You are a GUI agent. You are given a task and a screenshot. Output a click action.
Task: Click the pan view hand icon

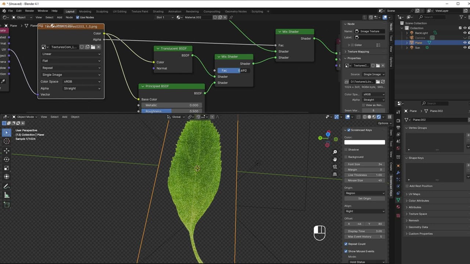335,159
